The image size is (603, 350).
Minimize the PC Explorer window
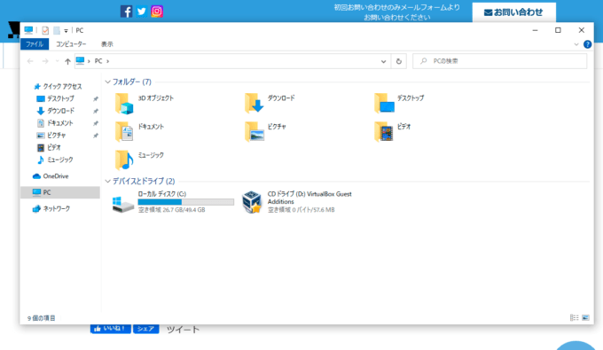click(535, 30)
